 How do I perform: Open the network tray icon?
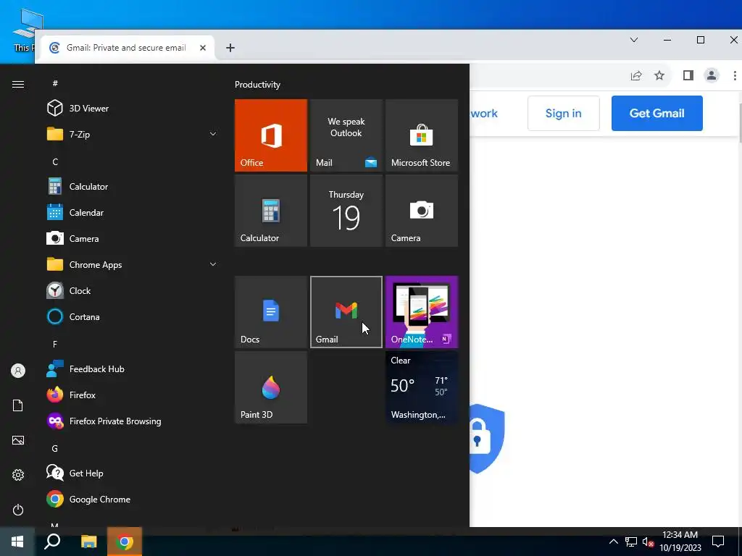click(631, 542)
